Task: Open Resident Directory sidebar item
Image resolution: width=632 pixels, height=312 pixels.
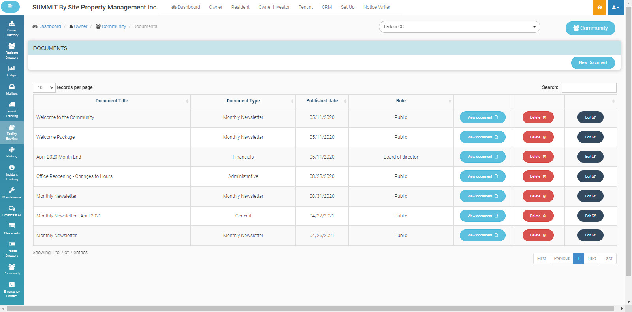Action: click(12, 51)
